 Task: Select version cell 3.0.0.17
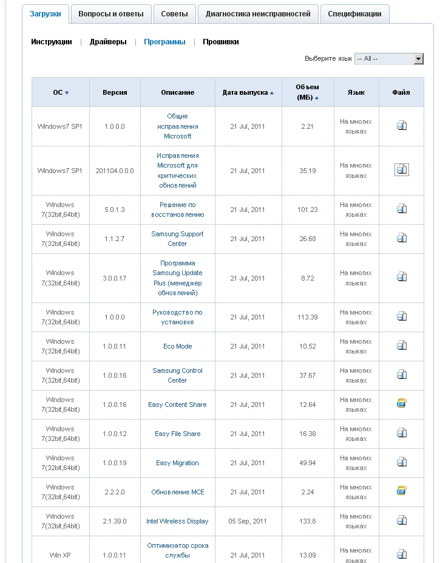click(115, 278)
